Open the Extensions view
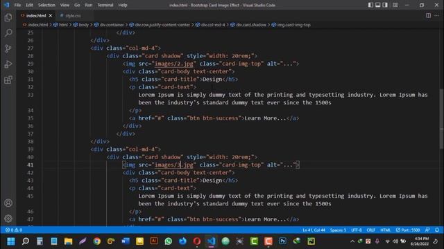444x249 pixels. coord(8,80)
